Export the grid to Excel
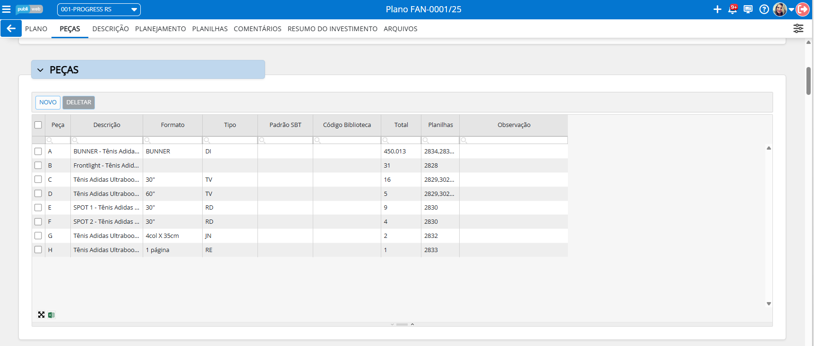814x346 pixels. click(x=51, y=315)
